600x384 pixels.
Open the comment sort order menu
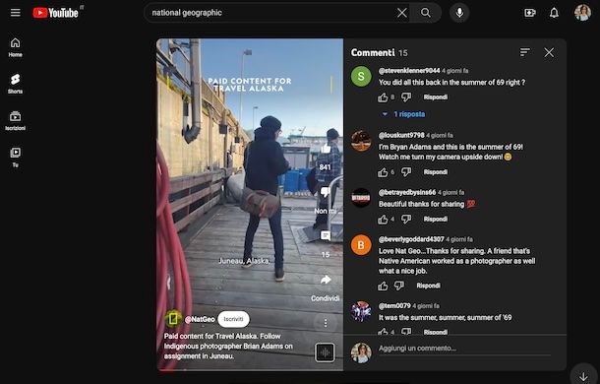524,52
